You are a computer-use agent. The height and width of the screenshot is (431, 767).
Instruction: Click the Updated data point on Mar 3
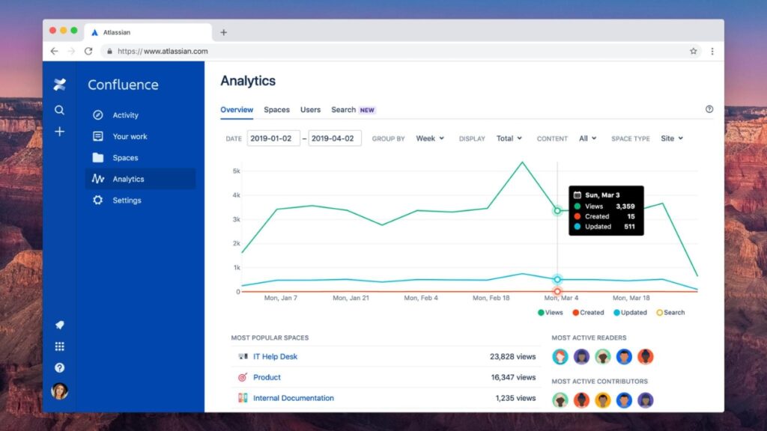point(557,280)
